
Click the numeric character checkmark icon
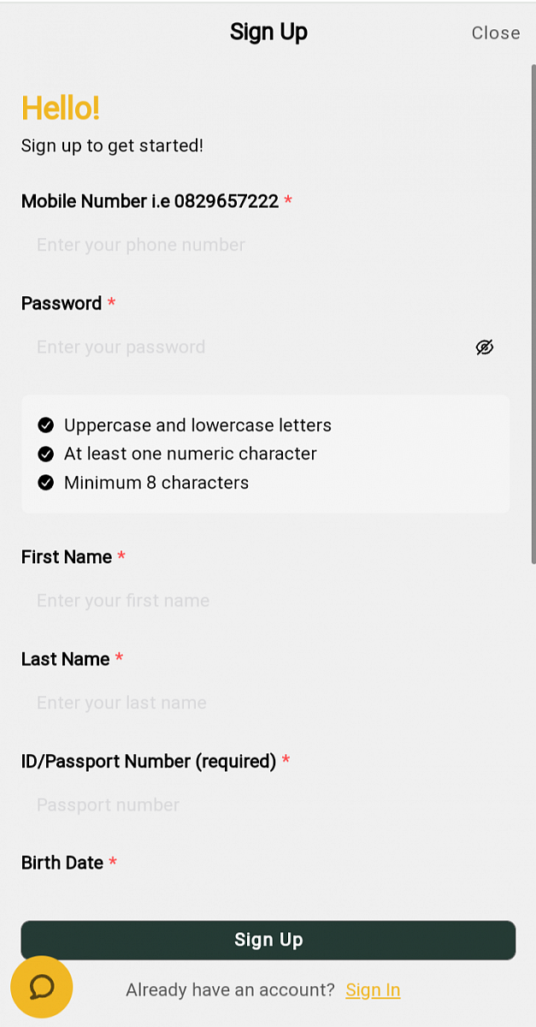46,454
